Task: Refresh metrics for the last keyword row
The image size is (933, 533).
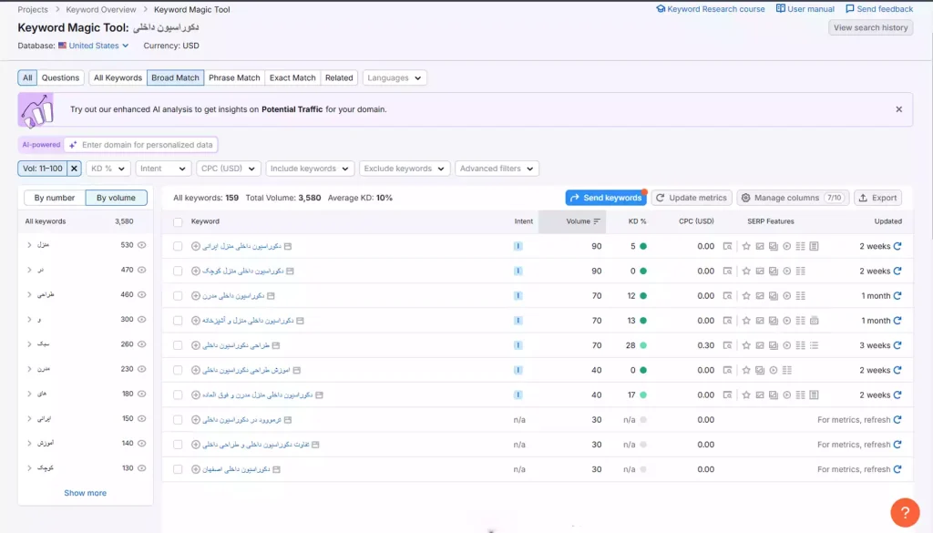Action: tap(897, 469)
